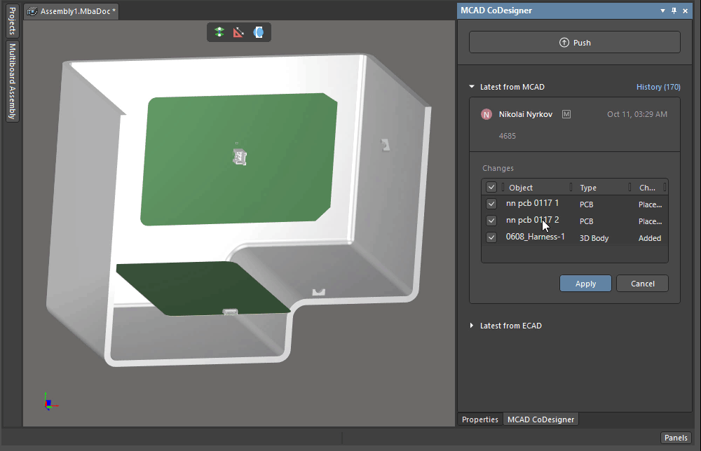Toggle the select-all checkbox in the Changes header

click(x=491, y=187)
